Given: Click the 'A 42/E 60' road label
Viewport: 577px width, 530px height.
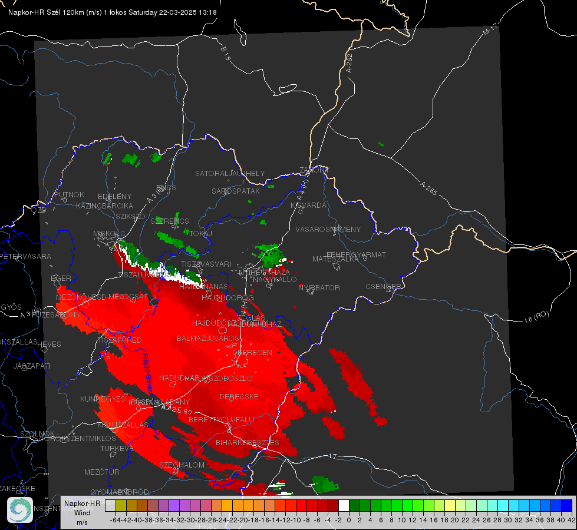Looking at the screenshot, I should [177, 409].
